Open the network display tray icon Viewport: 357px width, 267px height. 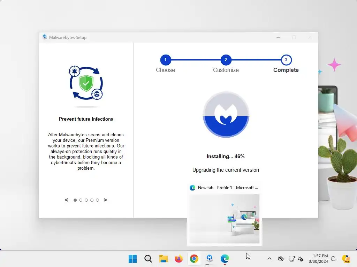pyautogui.click(x=291, y=259)
